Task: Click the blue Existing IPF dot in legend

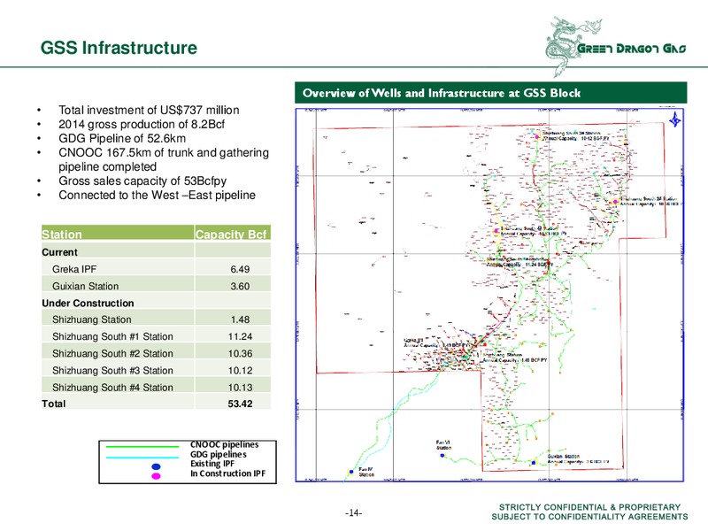Action: 156,466
